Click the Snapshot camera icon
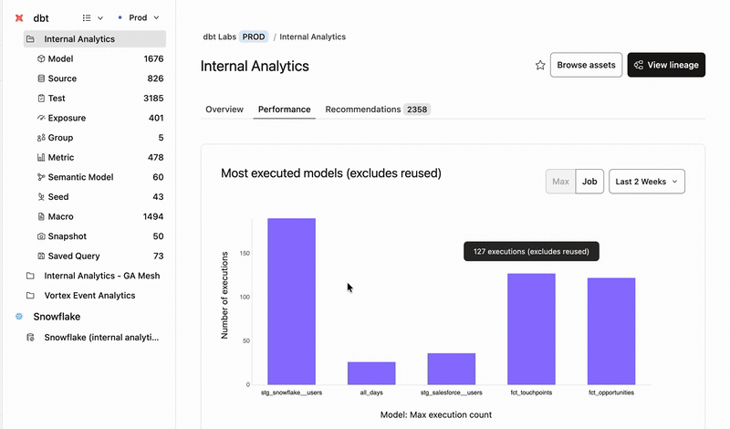Screen dimensions: 730x429 click(x=41, y=236)
